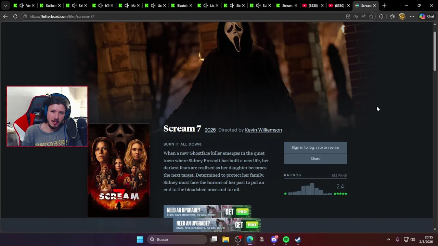Click the page vertical scrollbar thumb
The height and width of the screenshot is (246, 438).
435,51
